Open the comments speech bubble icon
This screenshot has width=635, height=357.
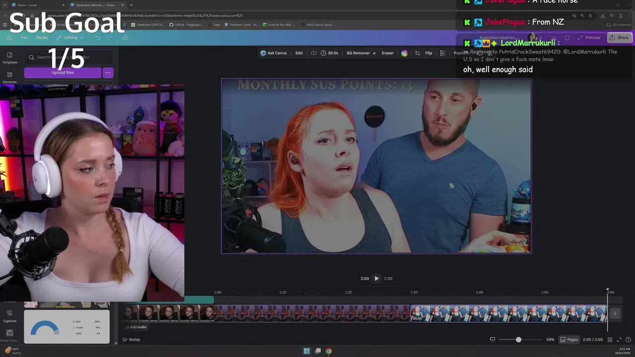point(567,38)
